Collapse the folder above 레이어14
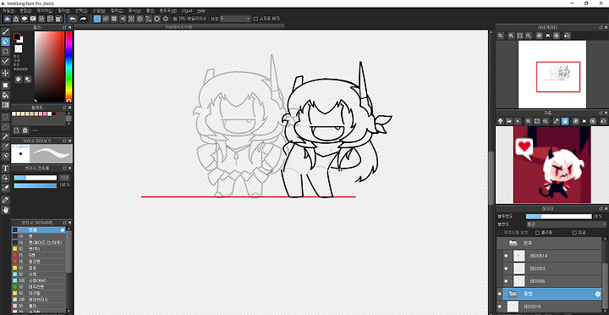The image size is (609, 315). [513, 243]
